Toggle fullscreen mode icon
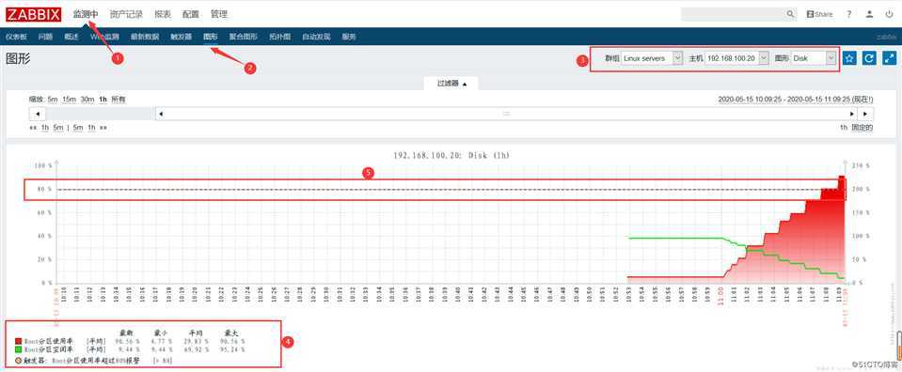 pos(890,58)
